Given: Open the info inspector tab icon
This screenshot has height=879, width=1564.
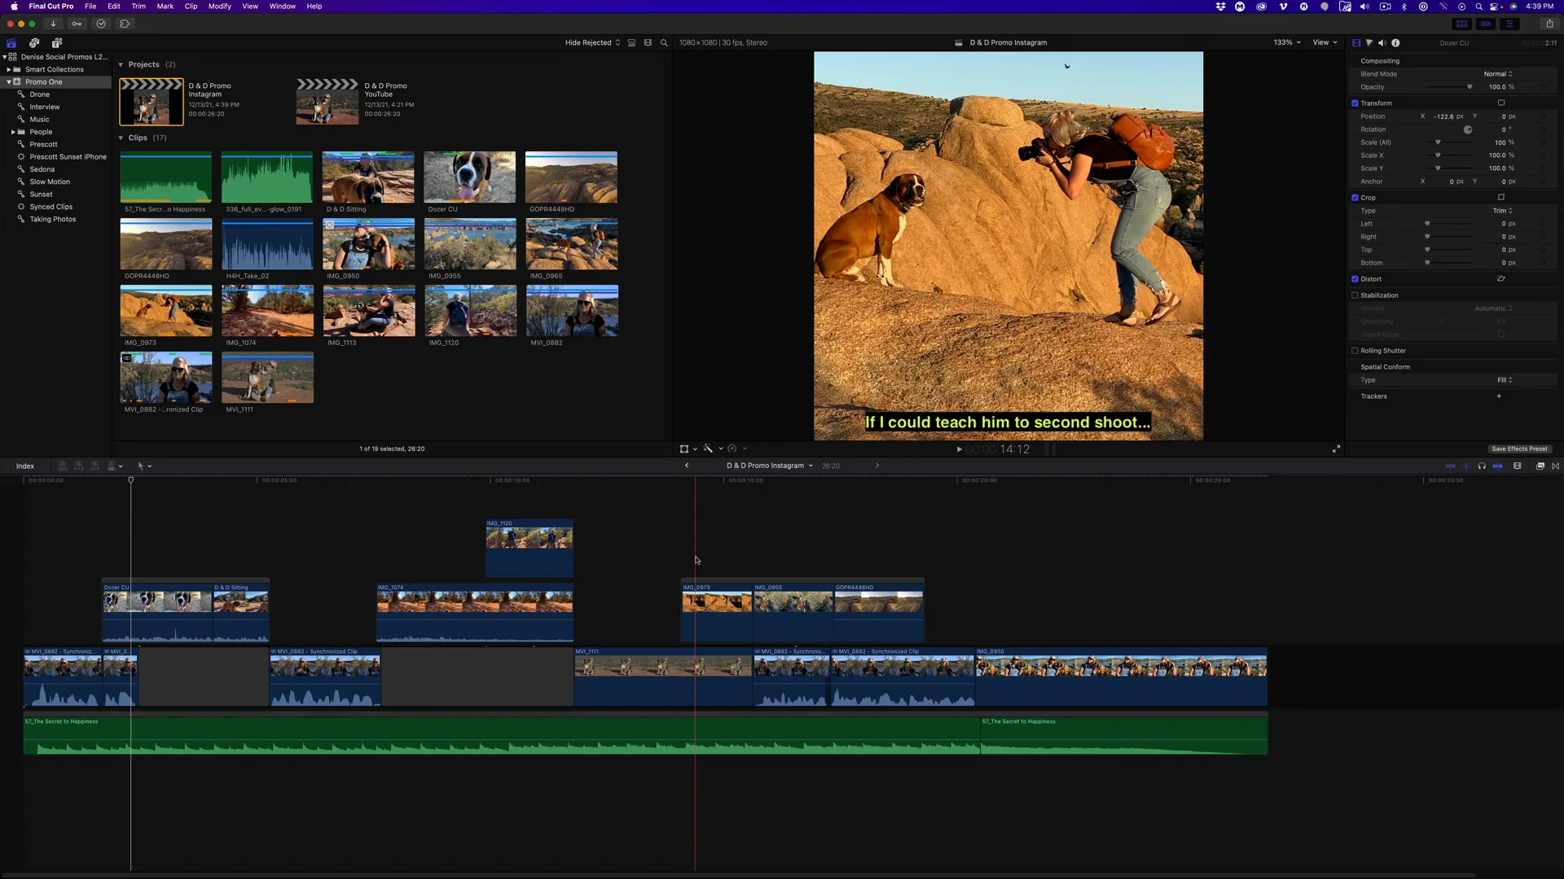Looking at the screenshot, I should coord(1395,42).
